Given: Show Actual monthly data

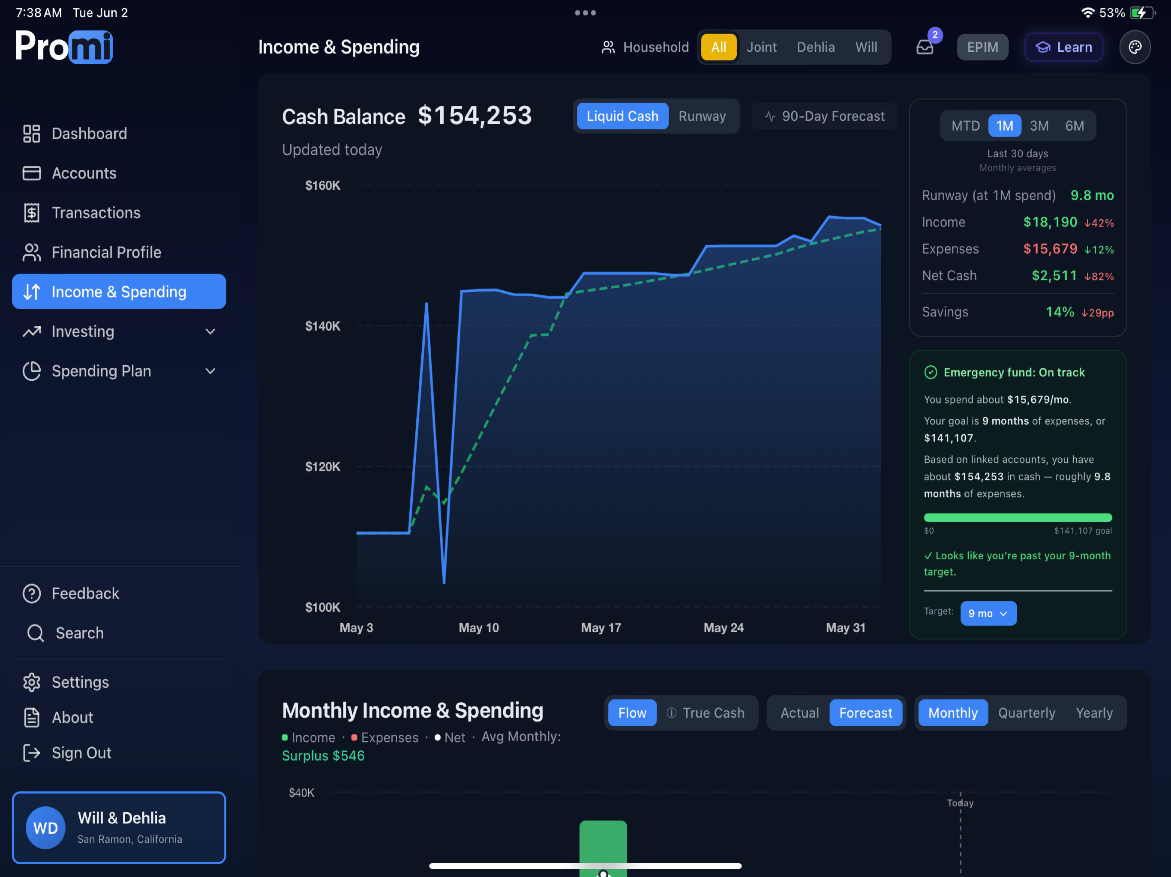Looking at the screenshot, I should point(799,713).
